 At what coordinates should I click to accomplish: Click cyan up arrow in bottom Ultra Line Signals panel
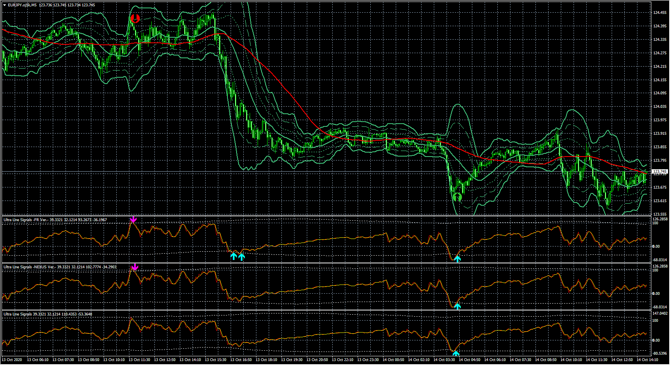click(x=456, y=354)
